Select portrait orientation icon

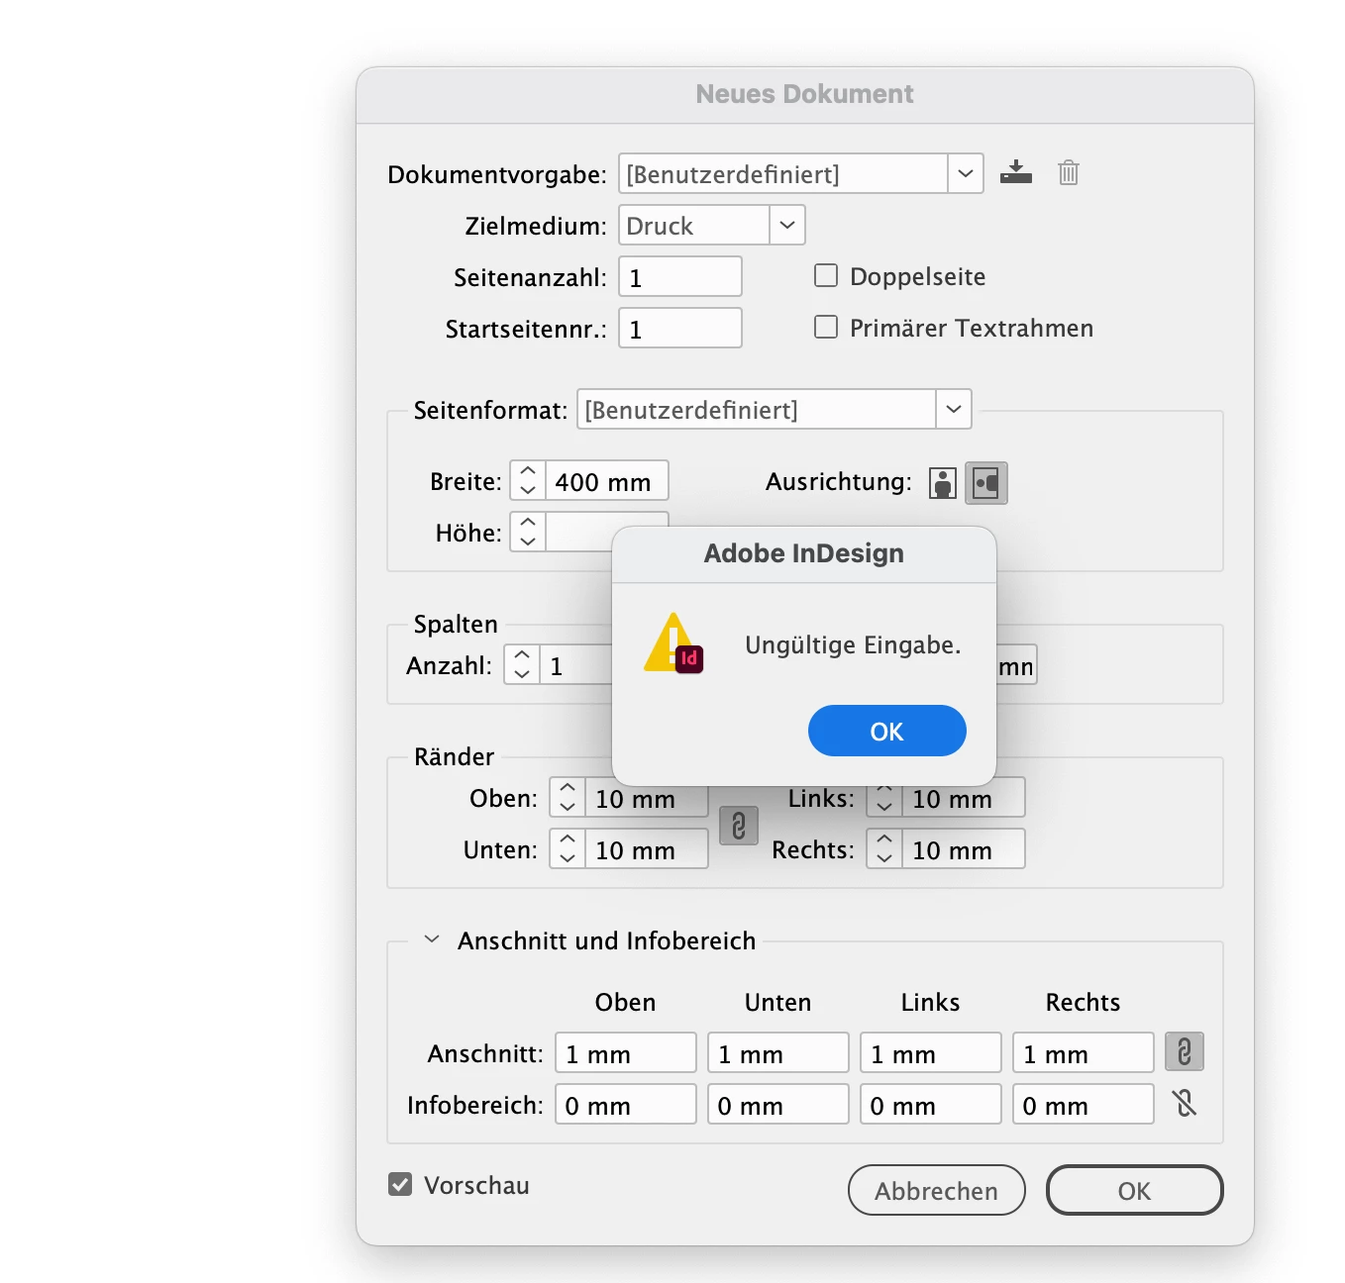pyautogui.click(x=942, y=483)
